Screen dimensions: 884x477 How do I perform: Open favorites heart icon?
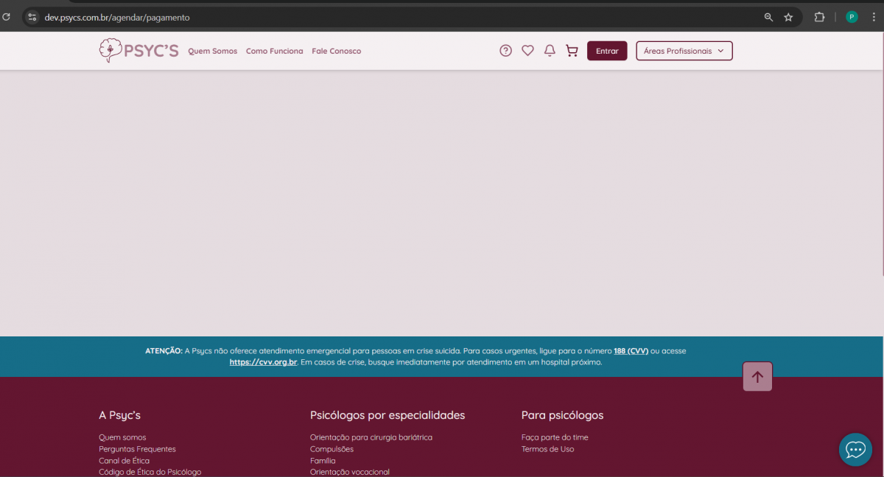click(x=527, y=51)
